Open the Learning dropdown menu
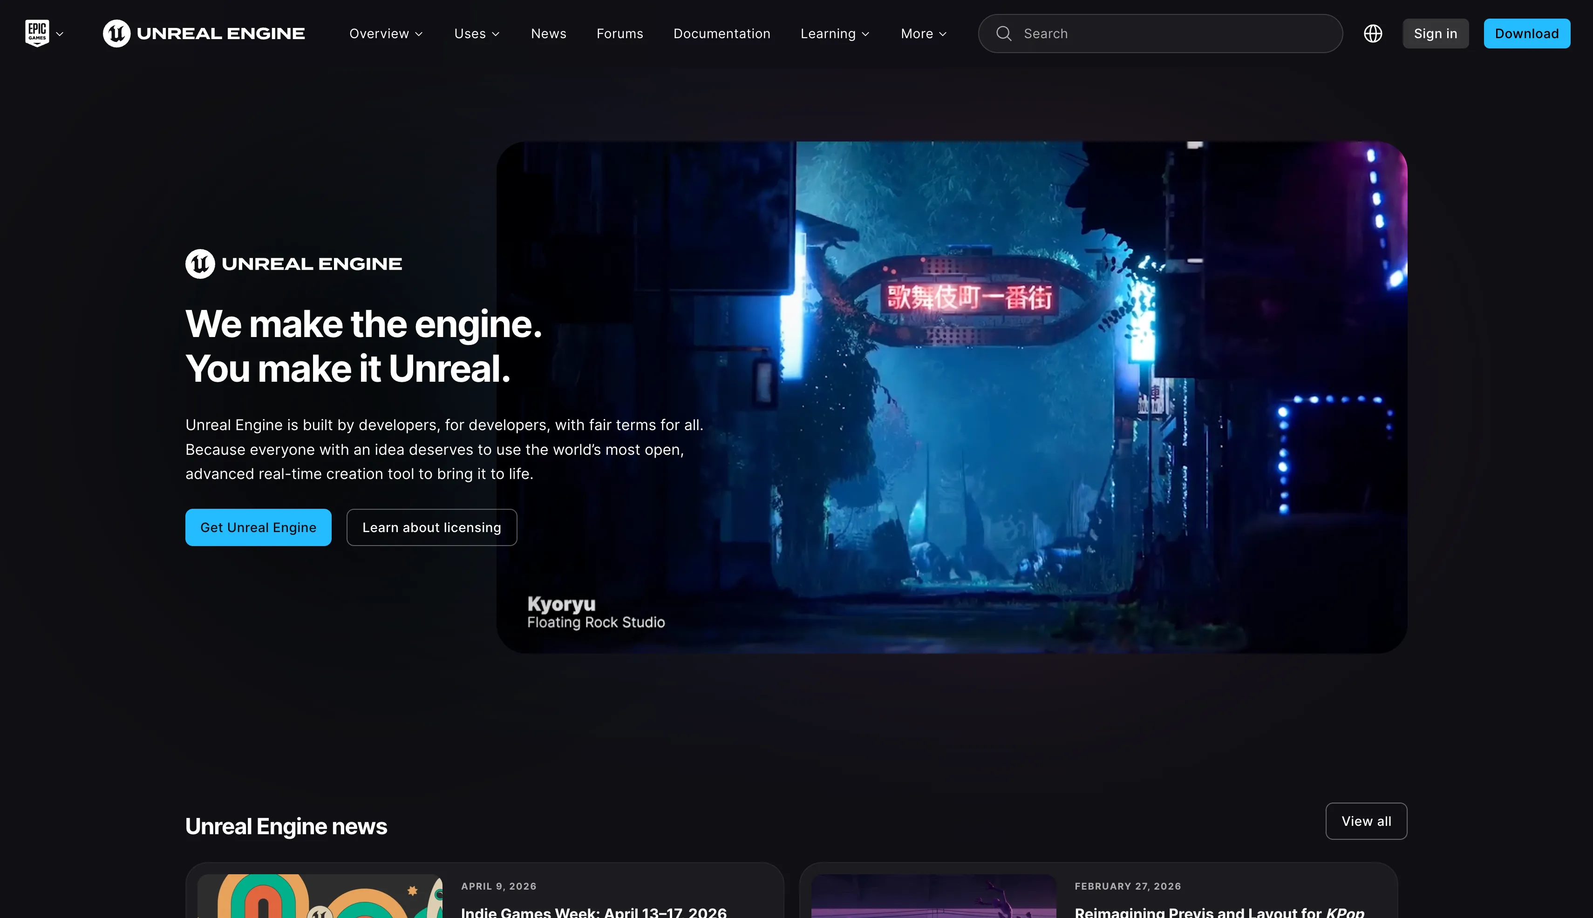The image size is (1593, 918). coord(835,34)
